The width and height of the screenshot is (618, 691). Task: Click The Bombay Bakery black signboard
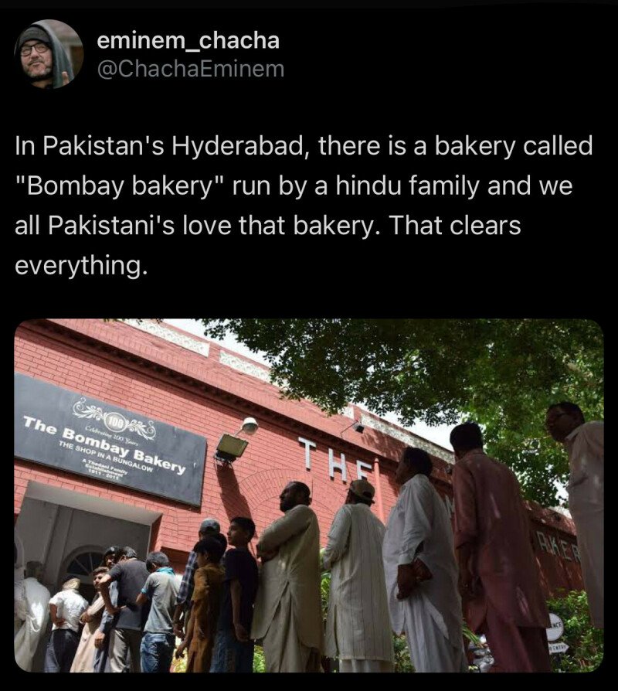pyautogui.click(x=110, y=438)
